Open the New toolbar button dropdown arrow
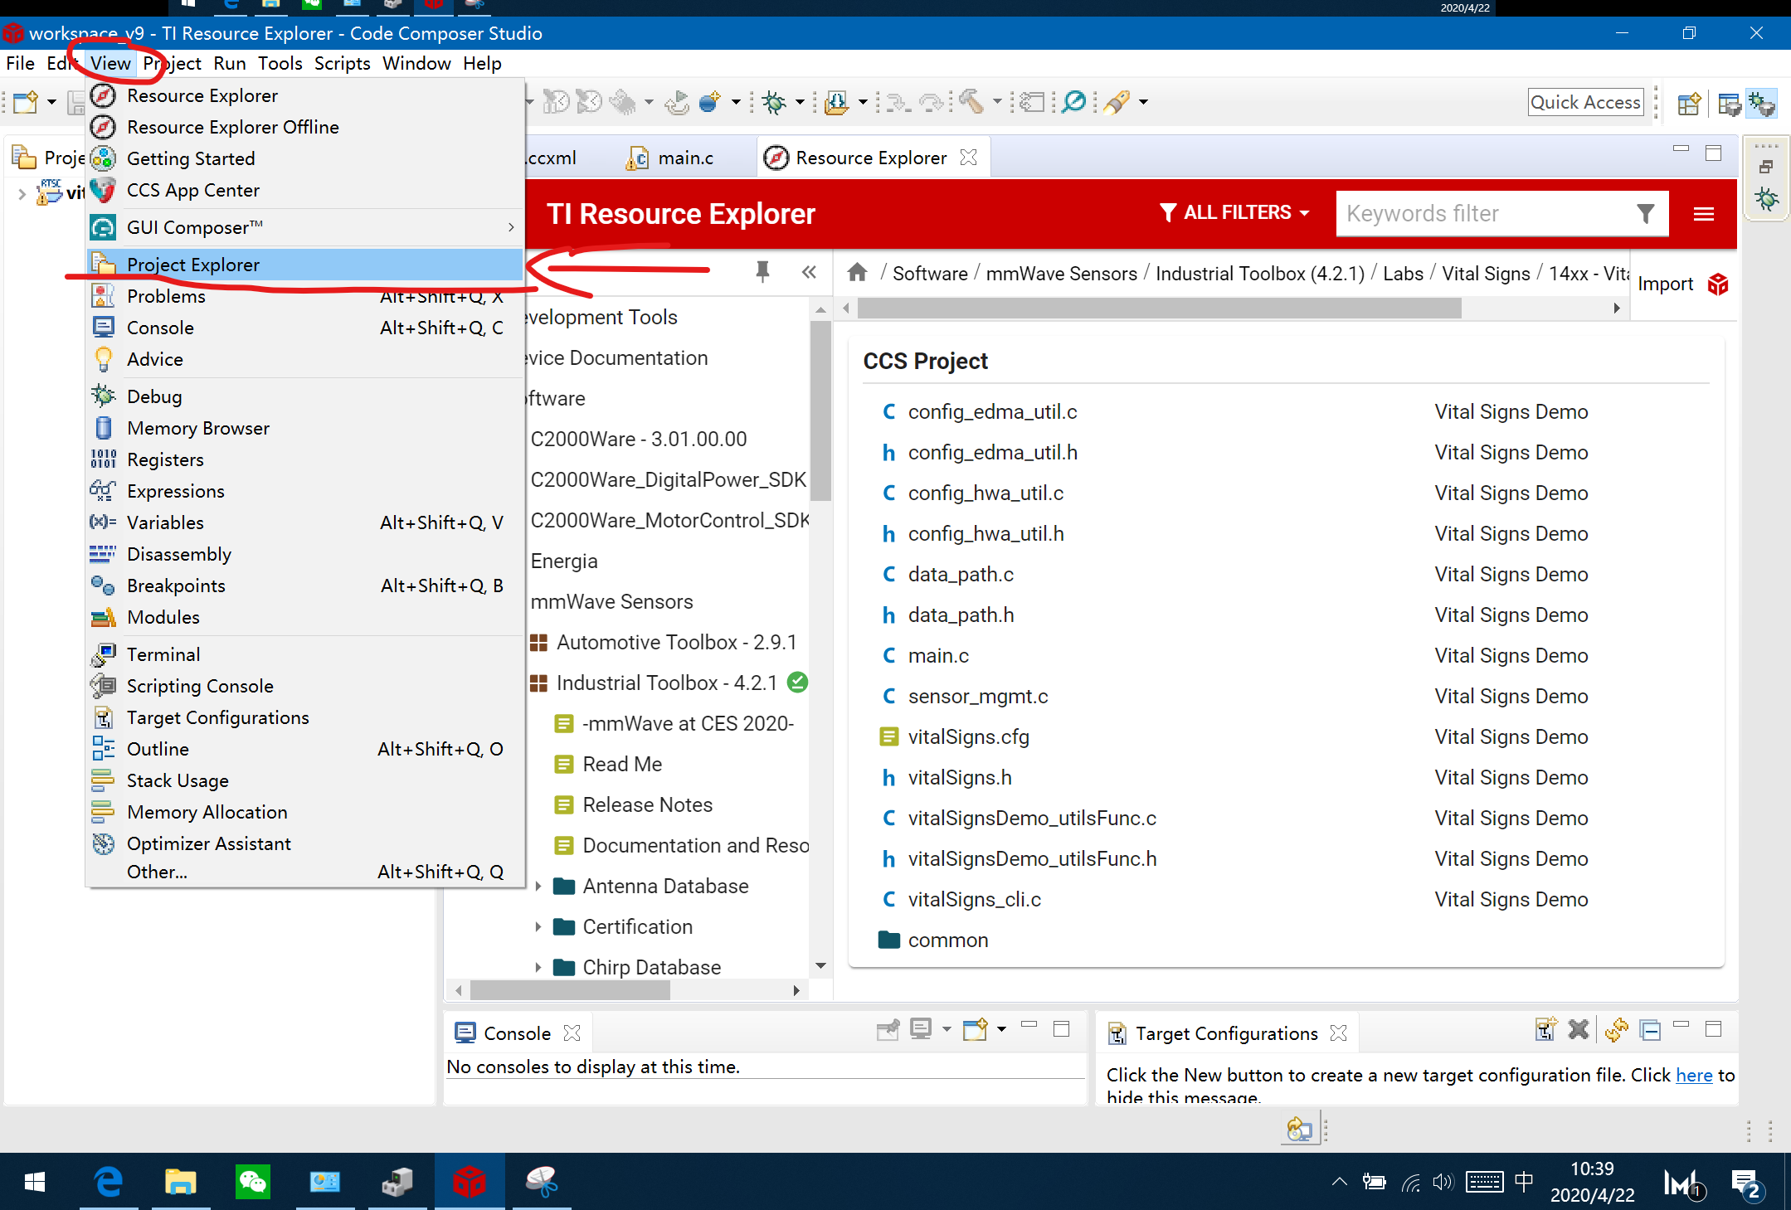The image size is (1791, 1210). 51,102
